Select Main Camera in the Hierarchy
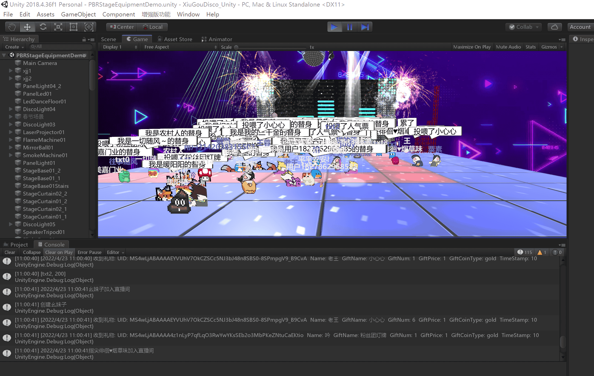The width and height of the screenshot is (594, 376). coord(41,63)
